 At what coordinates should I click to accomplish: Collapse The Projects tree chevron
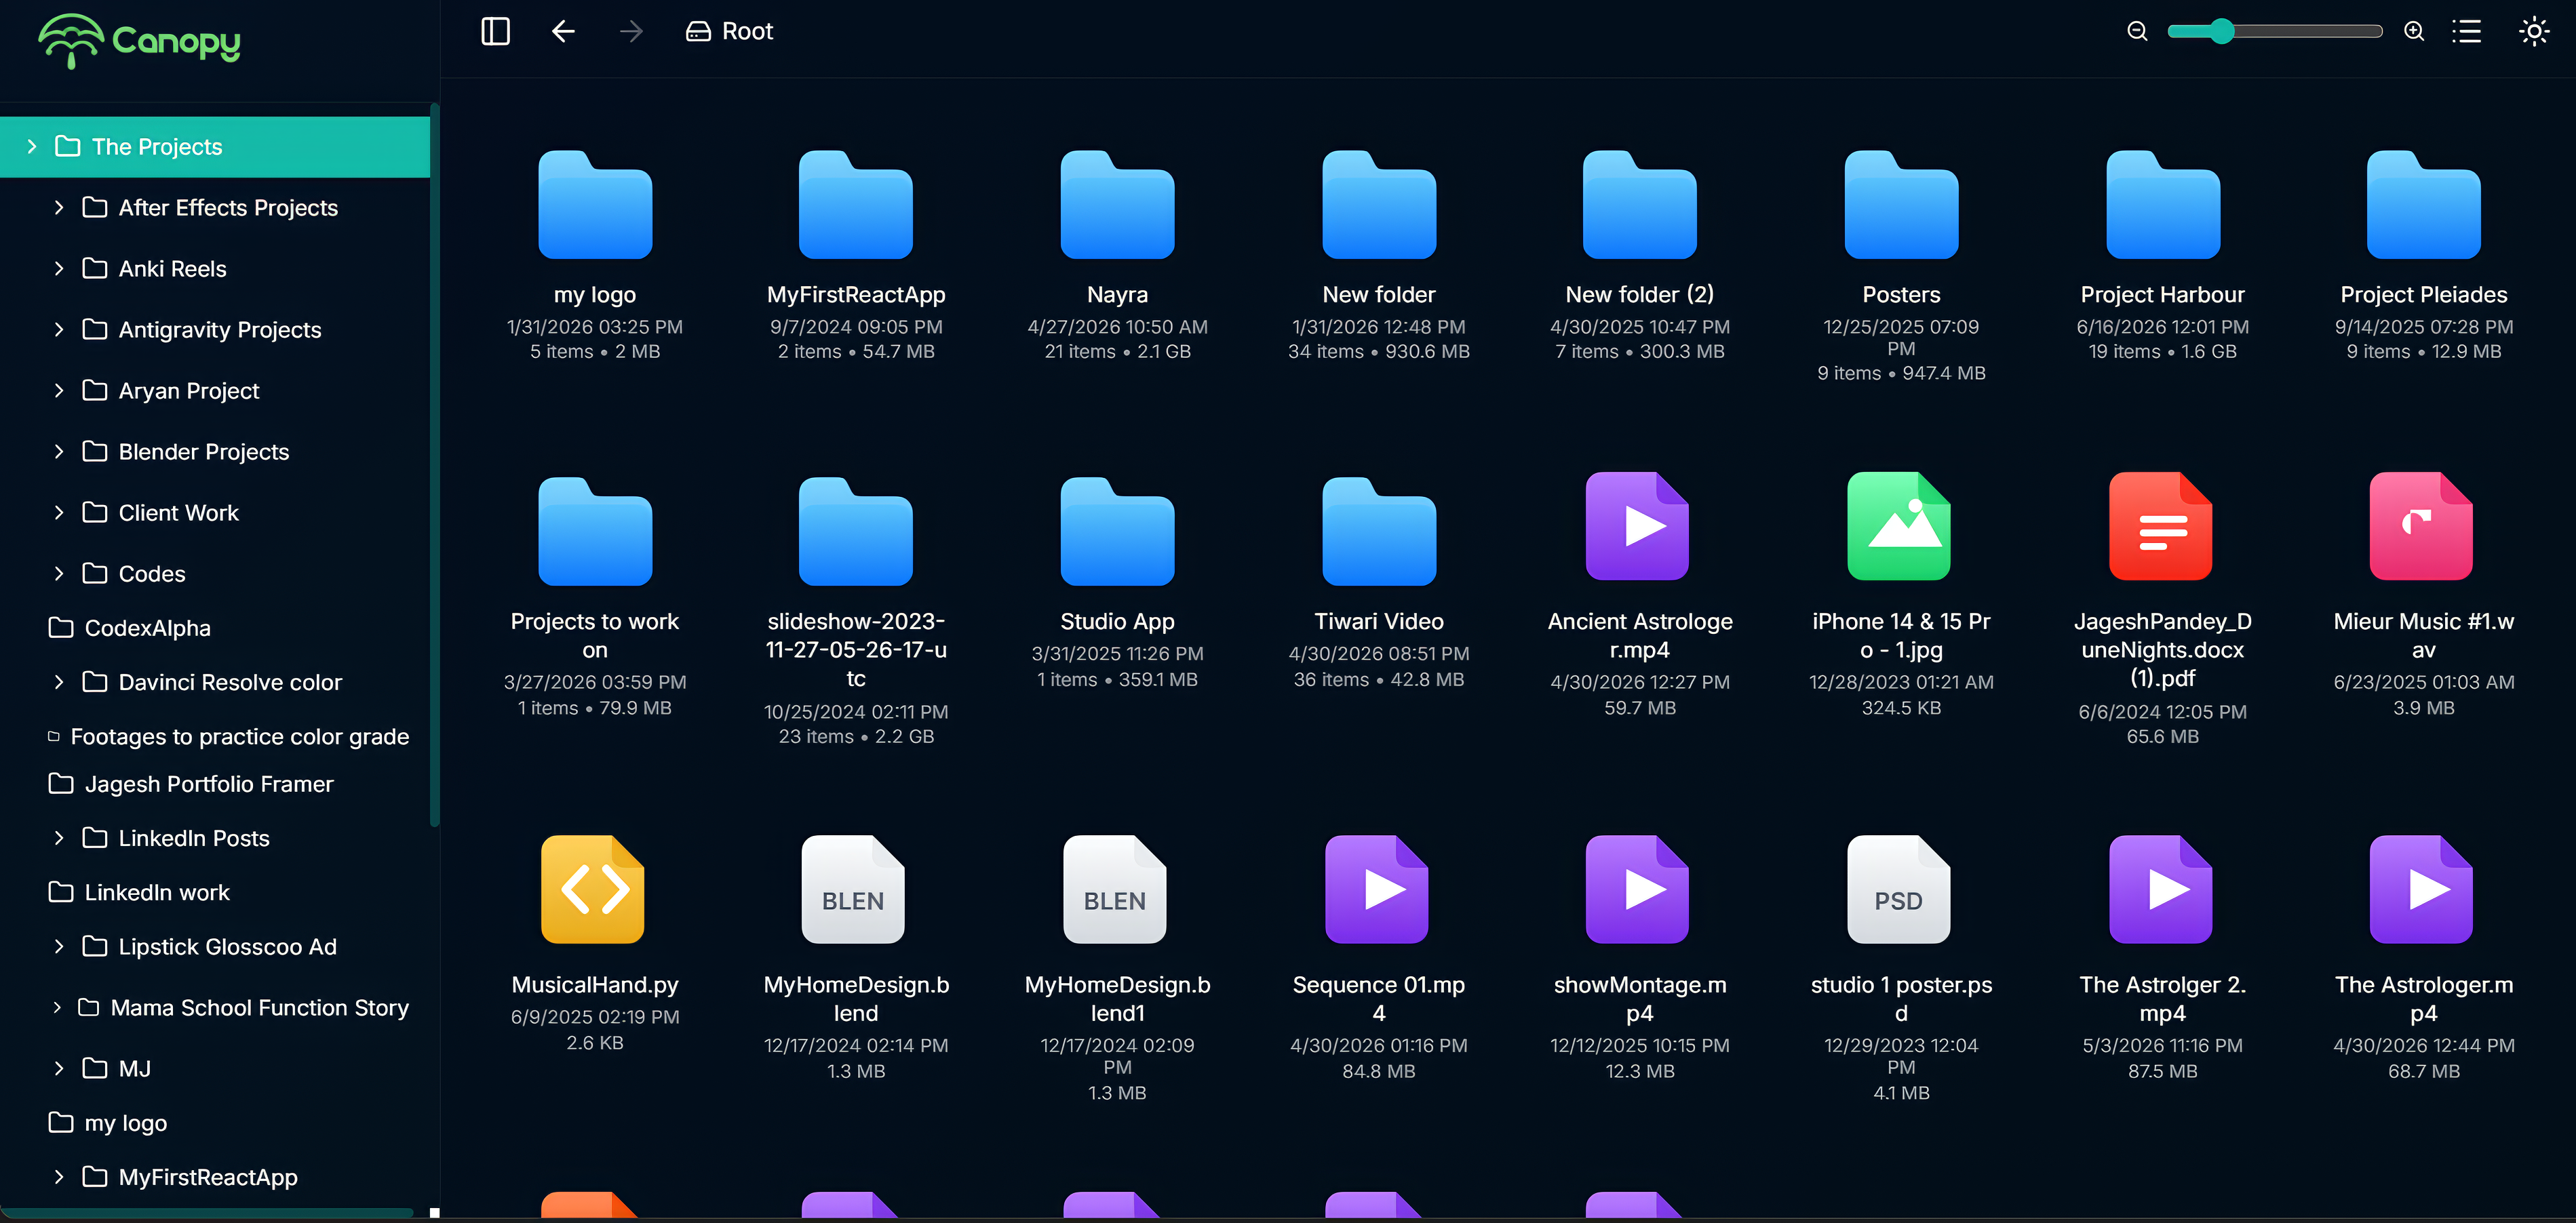pos(32,147)
